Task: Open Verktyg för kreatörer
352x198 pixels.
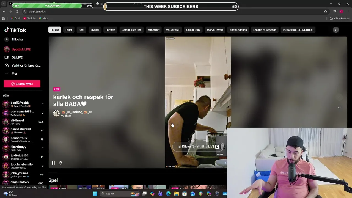Action: 23,65
